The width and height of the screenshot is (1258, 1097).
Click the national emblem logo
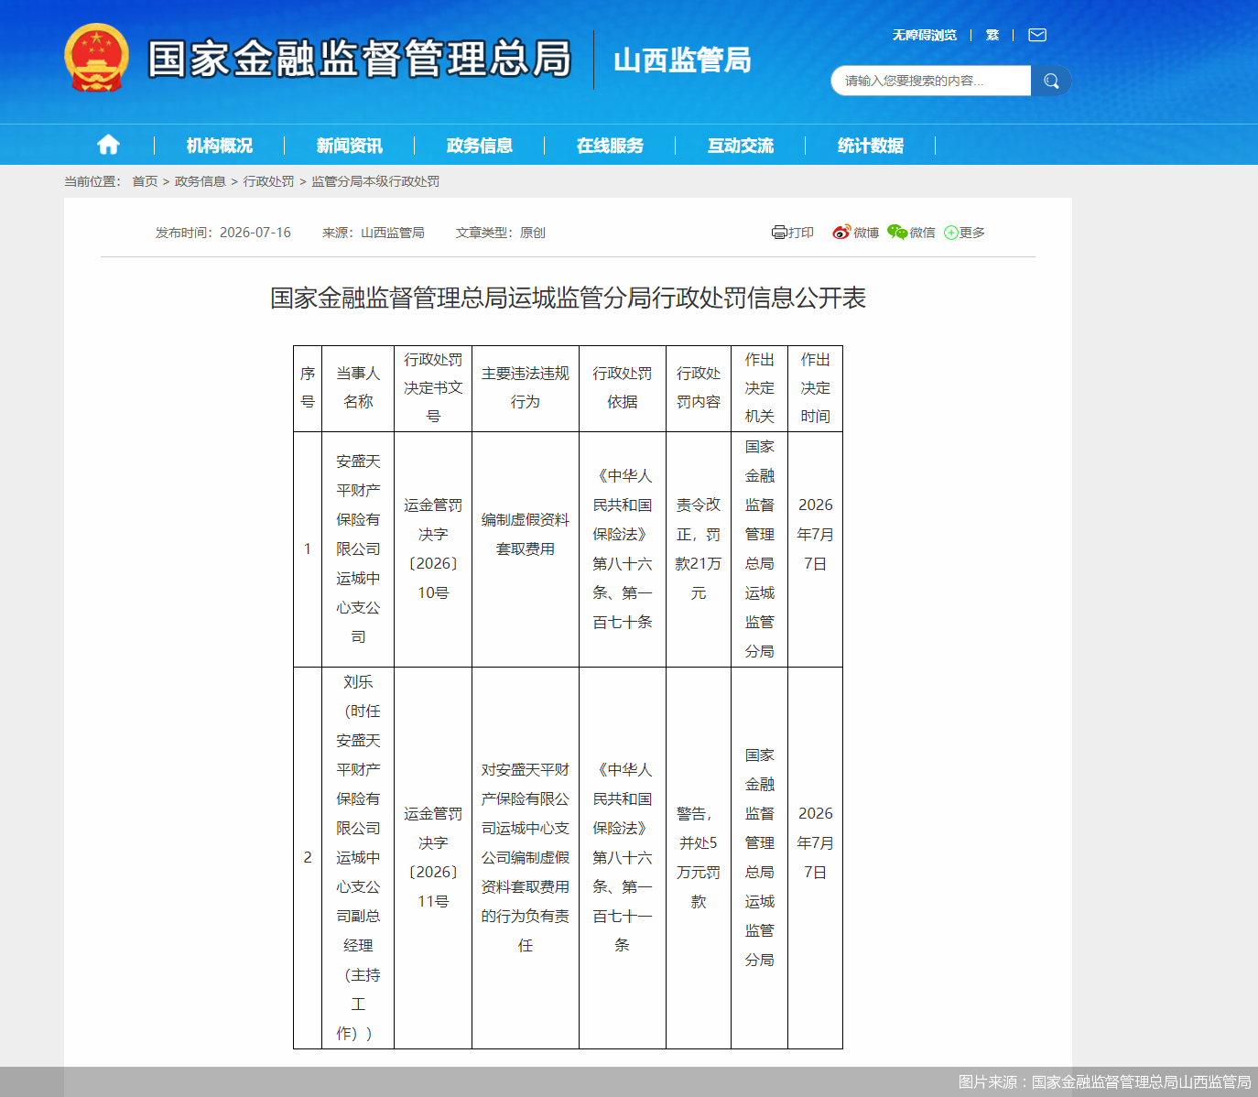(x=96, y=58)
